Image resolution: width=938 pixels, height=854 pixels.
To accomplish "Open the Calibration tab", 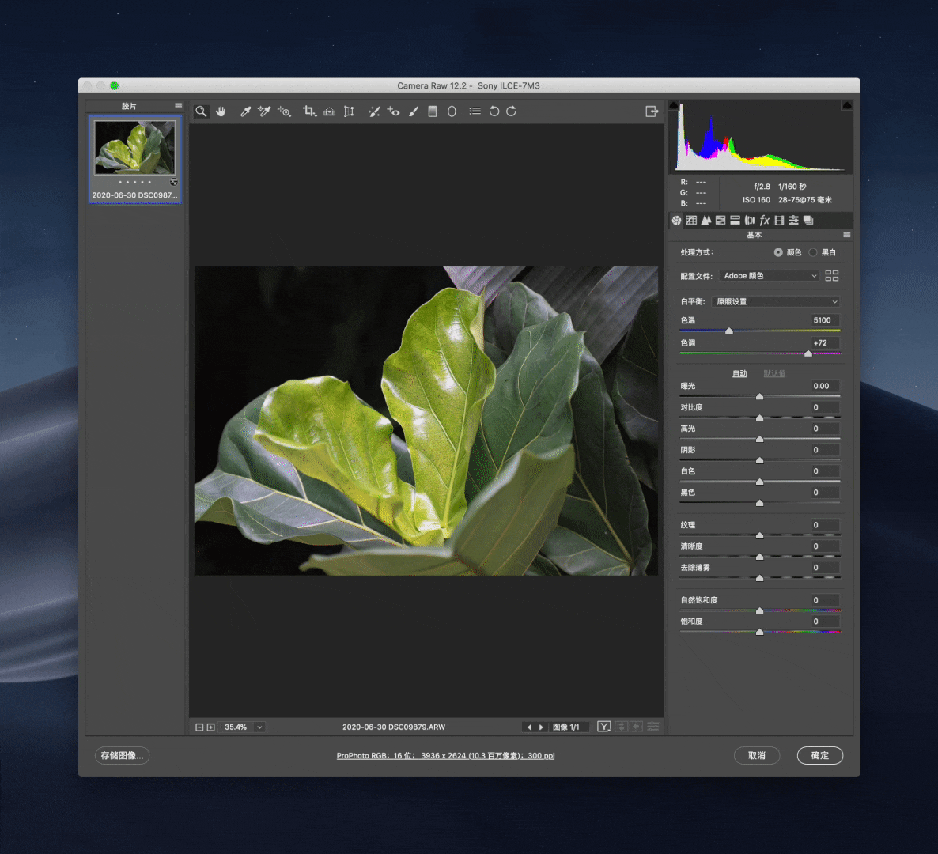I will (x=794, y=220).
